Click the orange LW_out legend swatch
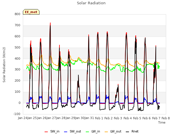This screenshot has height=137, width=183. (x=106, y=132)
